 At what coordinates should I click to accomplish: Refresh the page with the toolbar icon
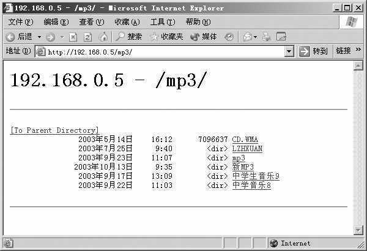pyautogui.click(x=87, y=37)
